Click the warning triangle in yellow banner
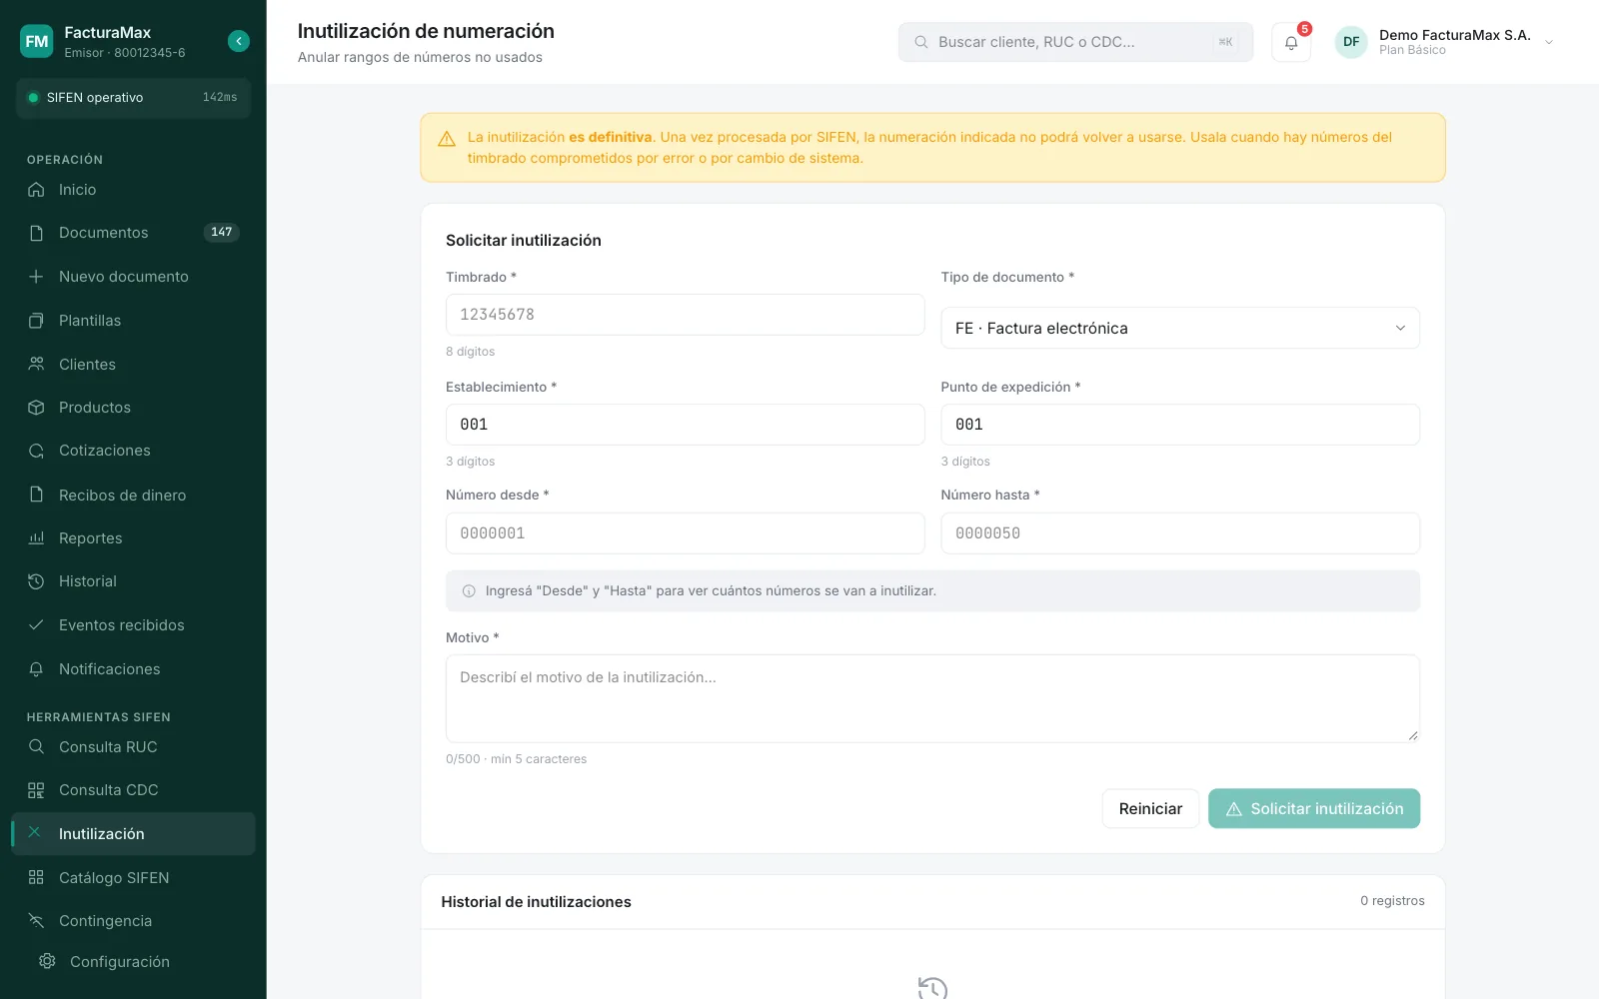This screenshot has width=1599, height=999. [447, 139]
